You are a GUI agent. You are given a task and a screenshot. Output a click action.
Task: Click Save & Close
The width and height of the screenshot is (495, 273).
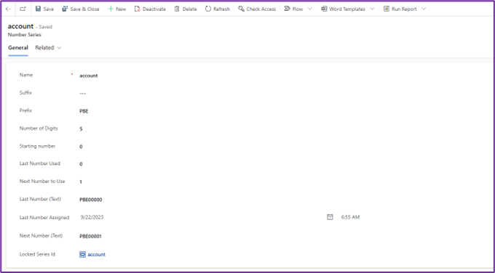[x=81, y=9]
